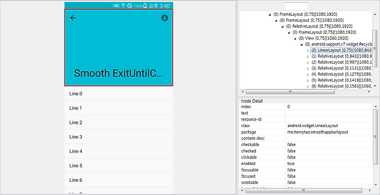Image resolution: width=380 pixels, height=195 pixels.
Task: Select the Line 3 list row
Action: 119,137
